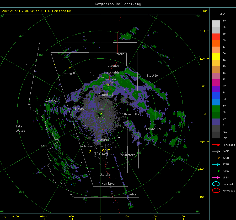
Task: Click the ThreeHills label
Action: point(132,114)
